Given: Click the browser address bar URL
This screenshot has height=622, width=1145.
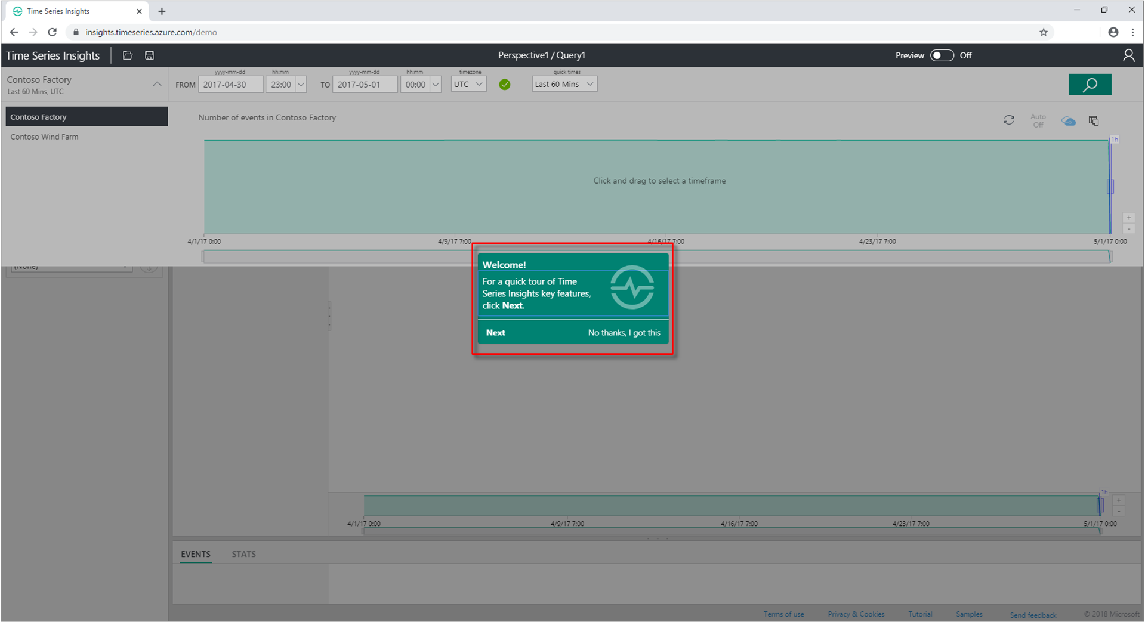Looking at the screenshot, I should click(x=151, y=32).
